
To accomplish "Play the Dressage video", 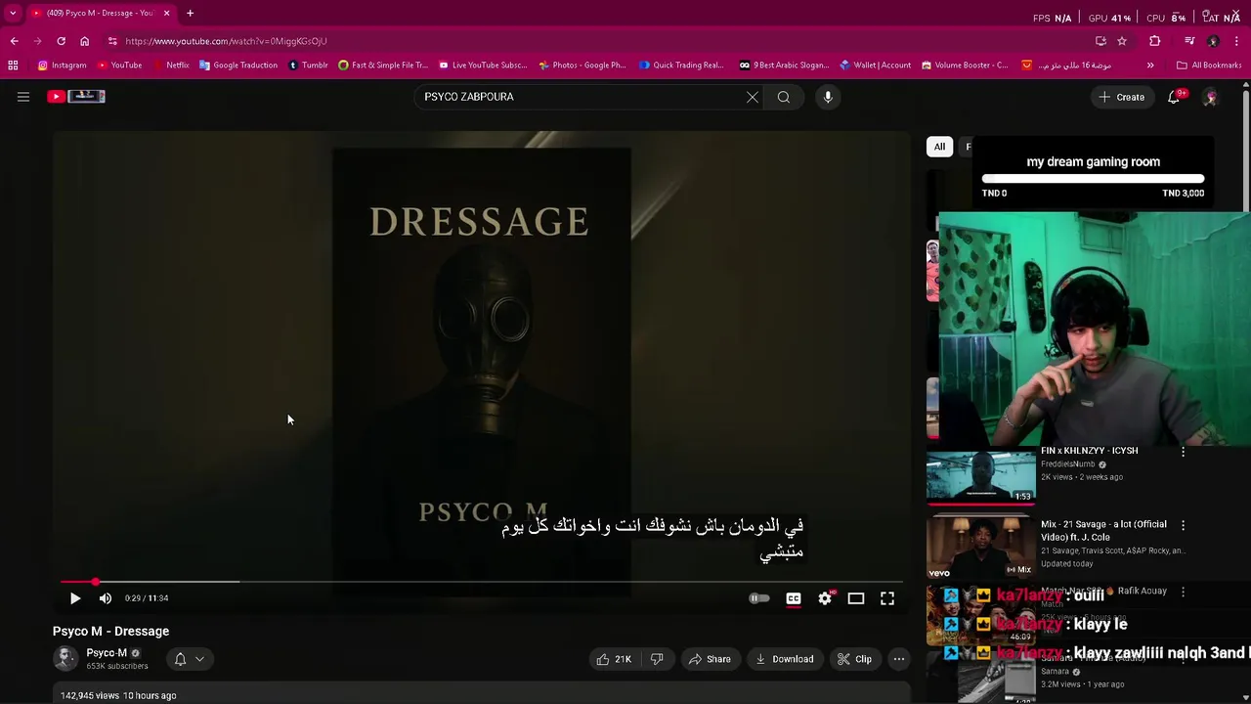I will tap(75, 598).
